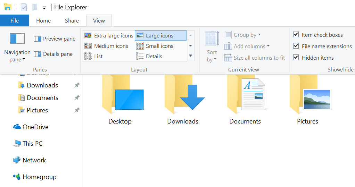
Task: Select the Downloads folder thumbnail
Action: pyautogui.click(x=184, y=94)
